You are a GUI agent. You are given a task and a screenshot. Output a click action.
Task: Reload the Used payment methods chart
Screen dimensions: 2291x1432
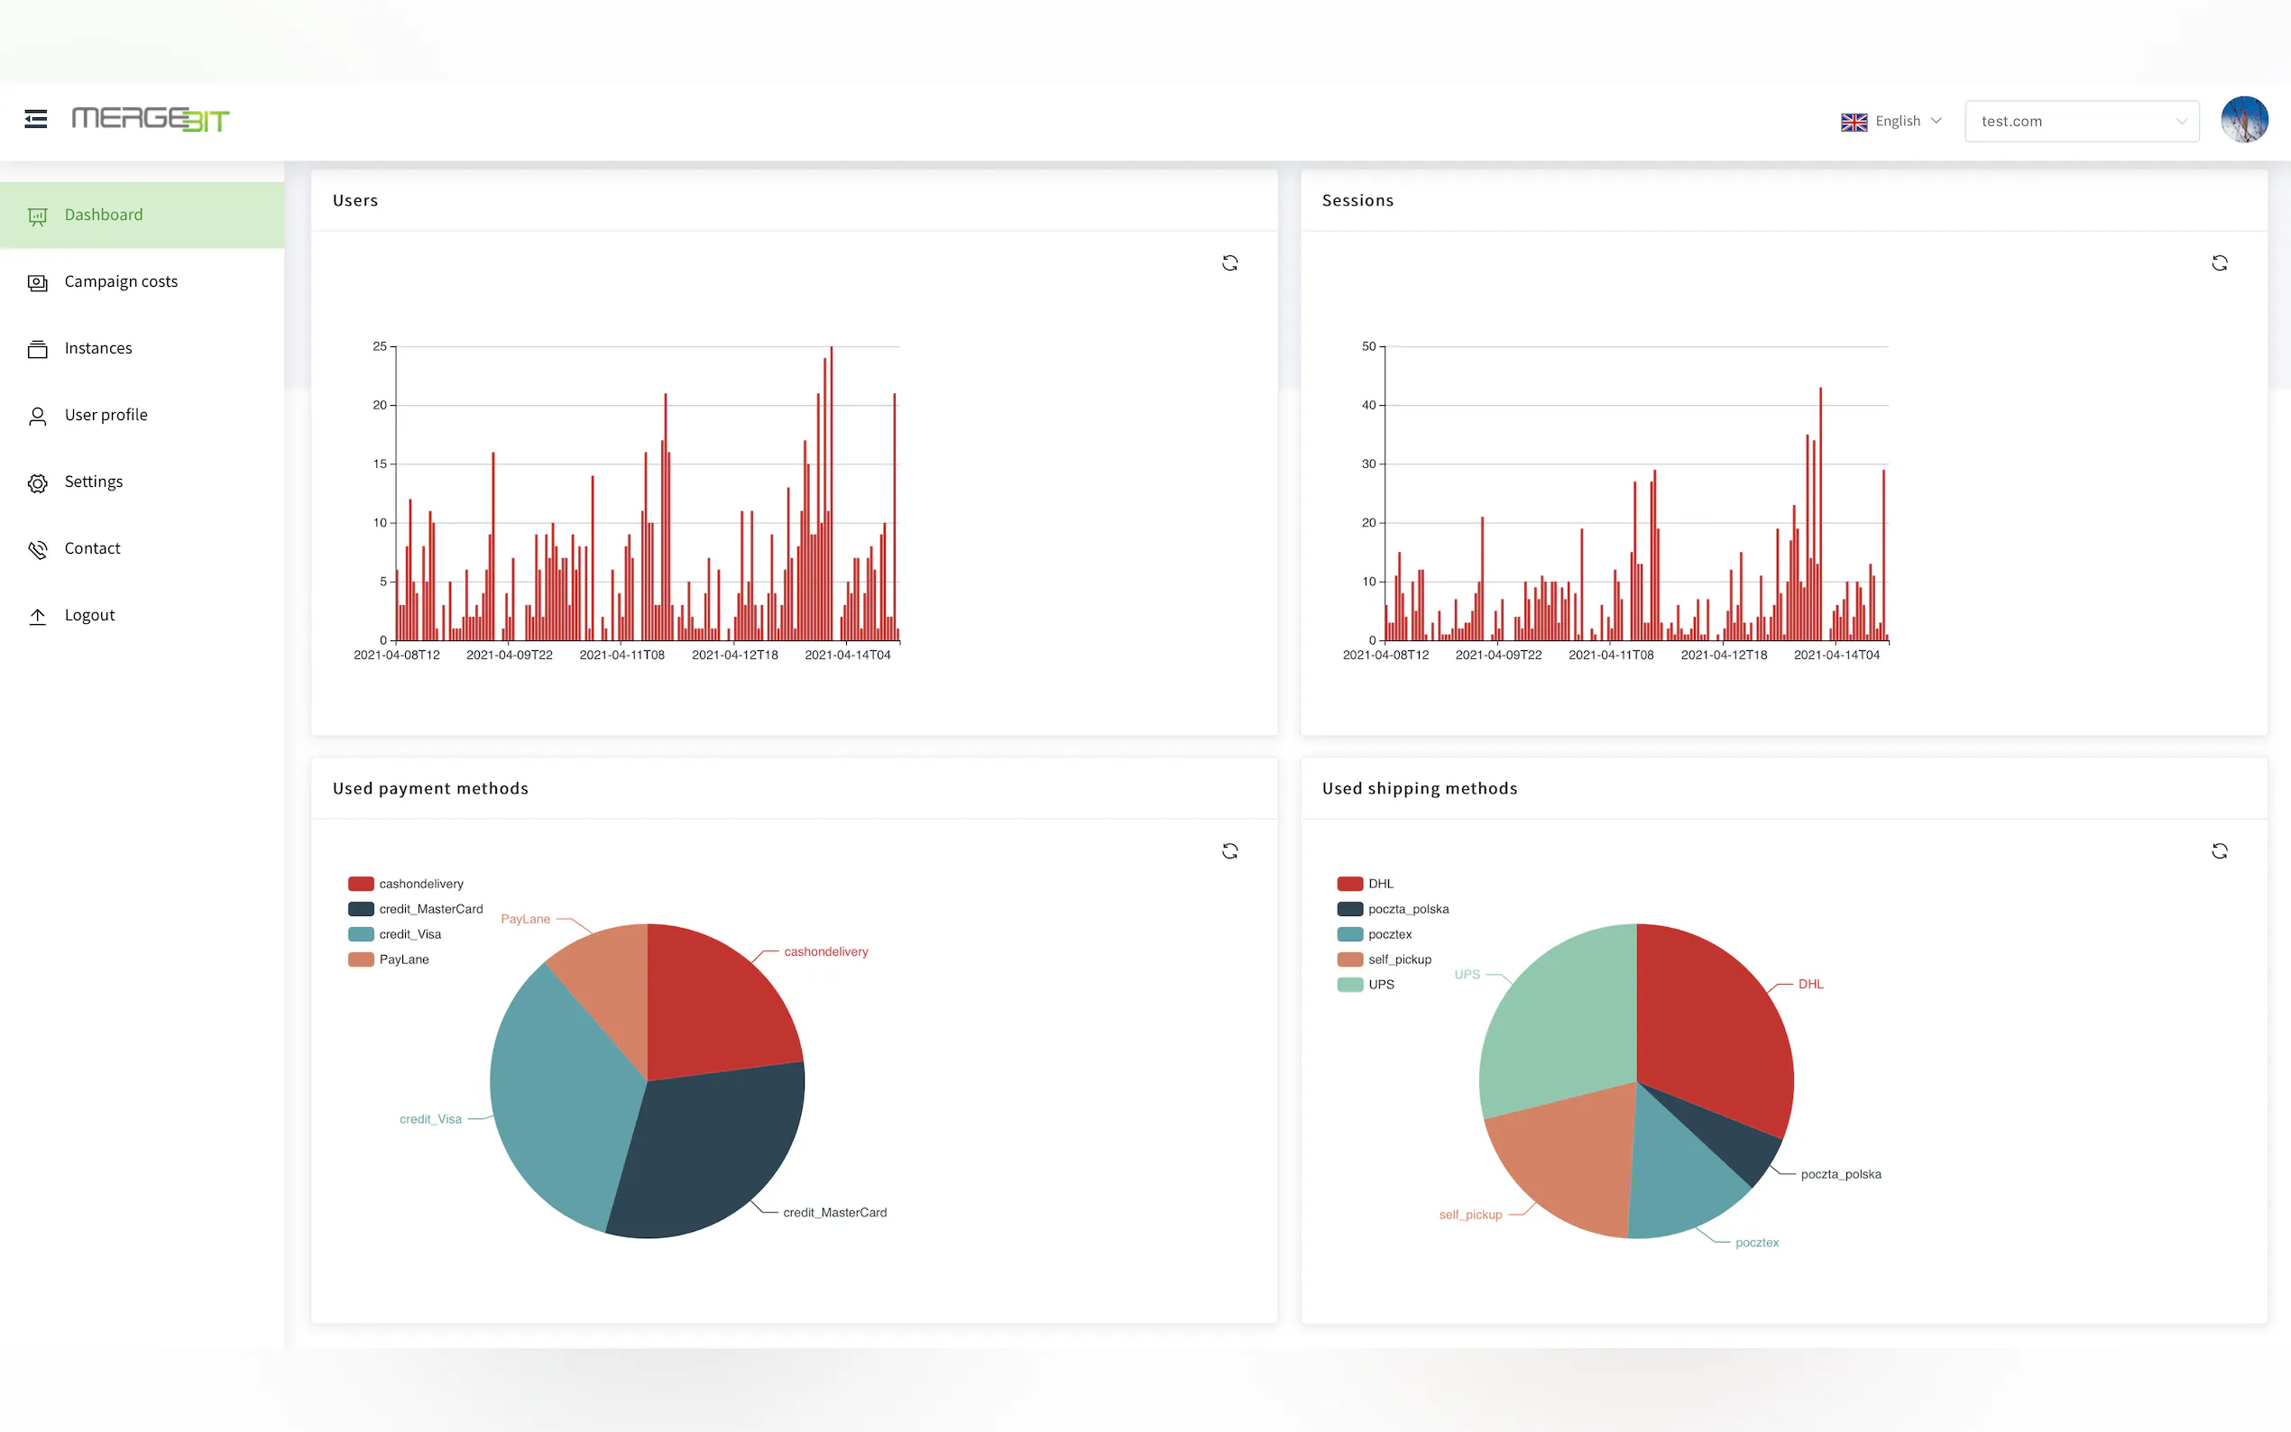1229,851
